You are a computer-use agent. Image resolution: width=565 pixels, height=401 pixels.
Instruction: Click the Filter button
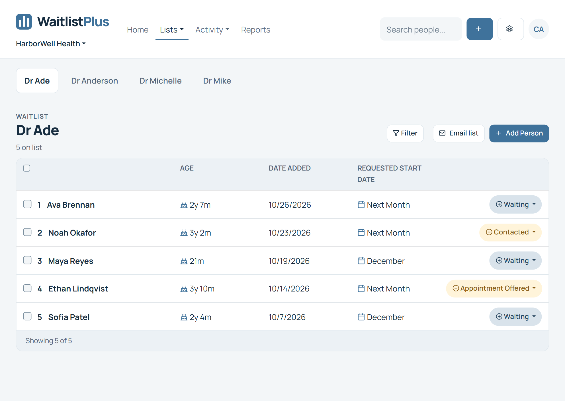click(x=405, y=133)
